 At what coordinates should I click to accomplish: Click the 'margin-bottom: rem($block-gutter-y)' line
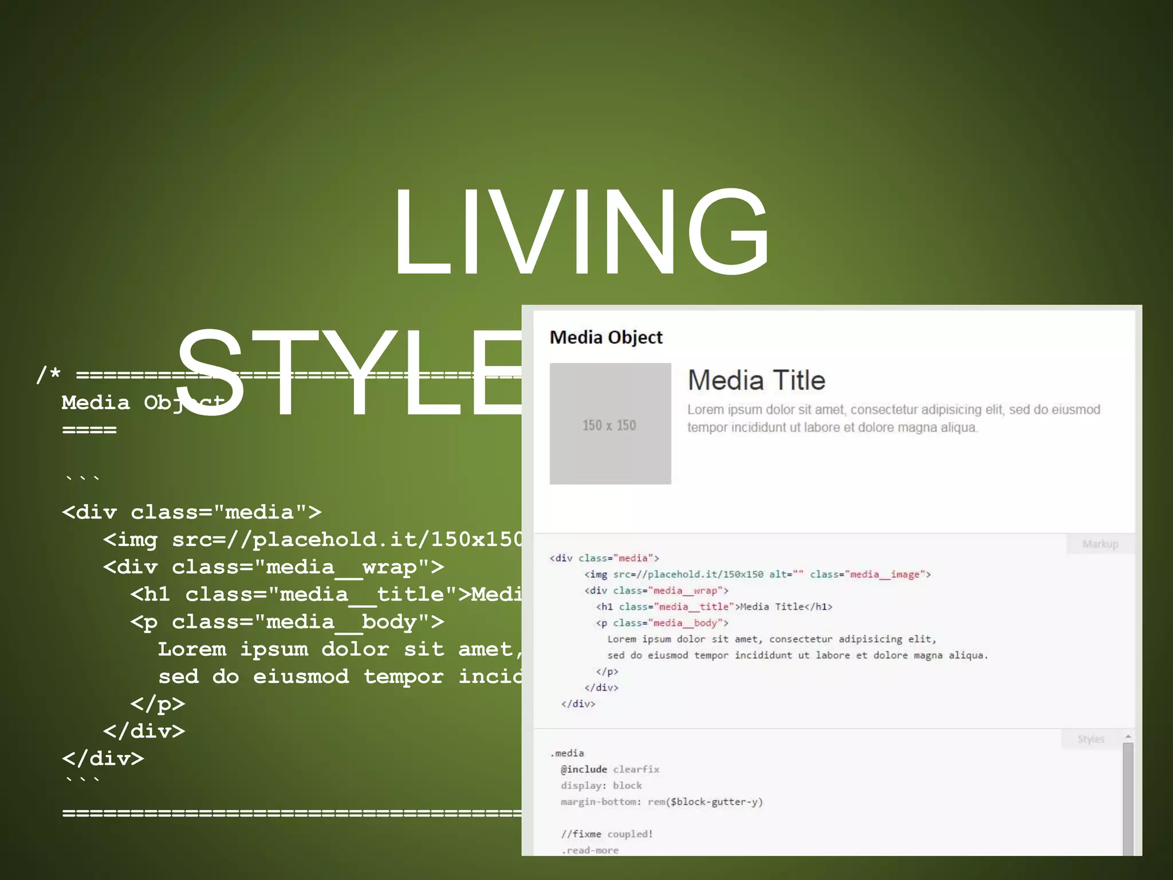pos(662,802)
